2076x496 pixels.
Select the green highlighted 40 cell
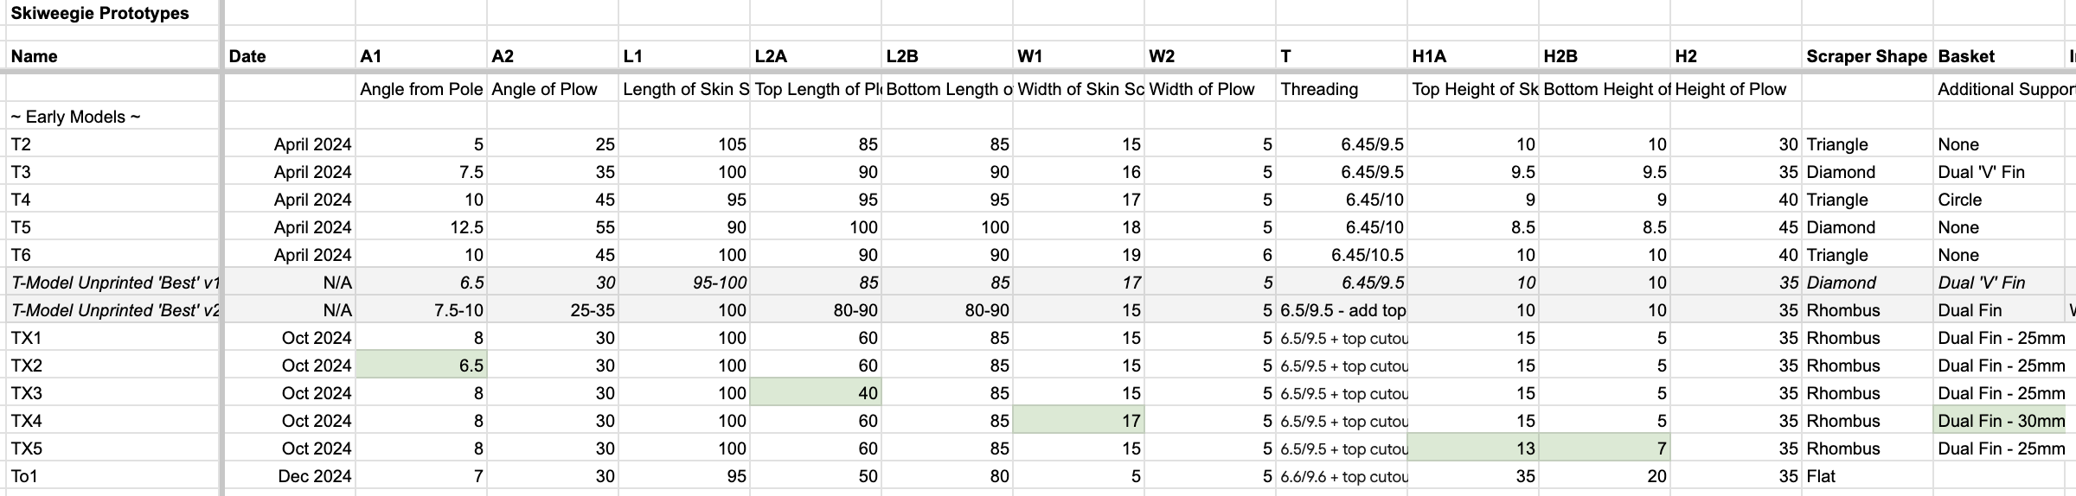(x=815, y=393)
